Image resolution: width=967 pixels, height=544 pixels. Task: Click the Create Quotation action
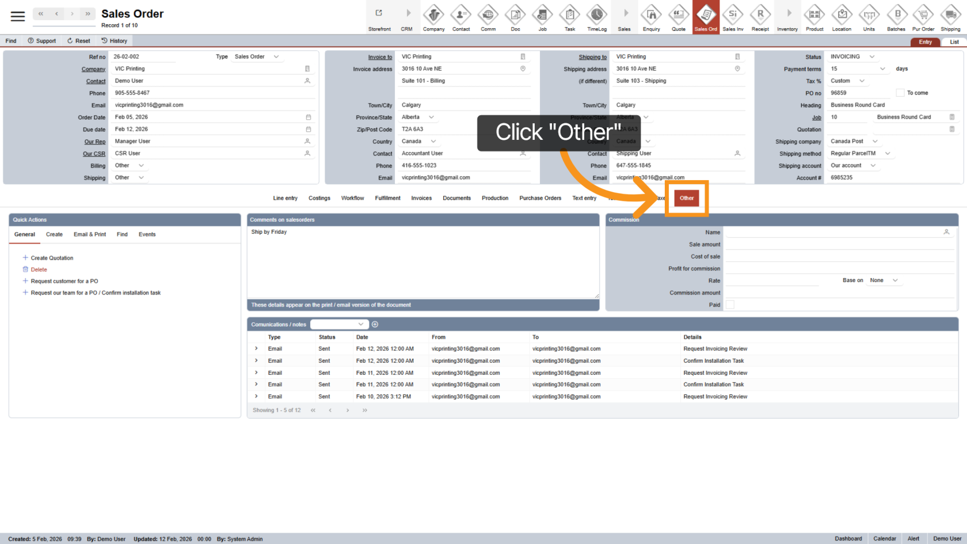tap(52, 258)
